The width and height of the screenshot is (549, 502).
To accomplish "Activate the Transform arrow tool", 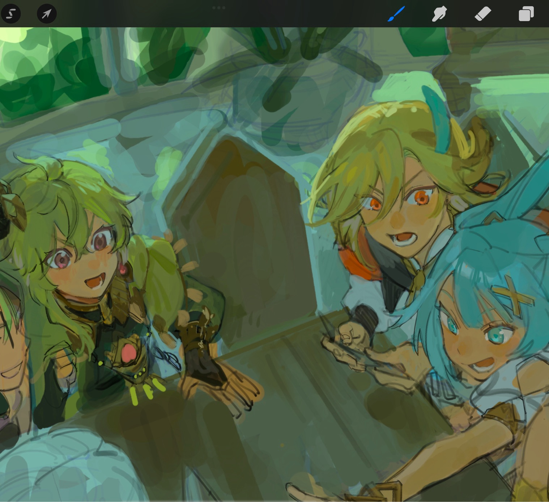I will click(x=47, y=14).
